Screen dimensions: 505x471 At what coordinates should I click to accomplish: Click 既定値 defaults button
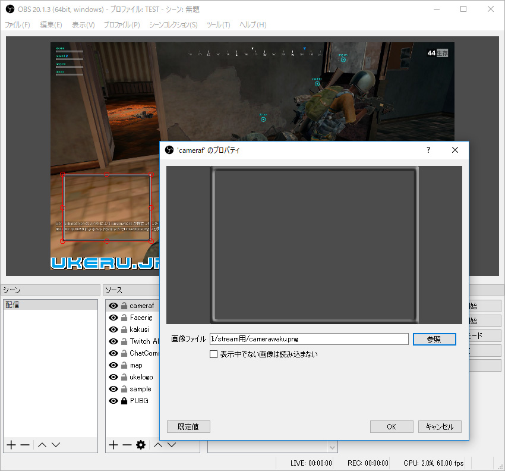[188, 427]
